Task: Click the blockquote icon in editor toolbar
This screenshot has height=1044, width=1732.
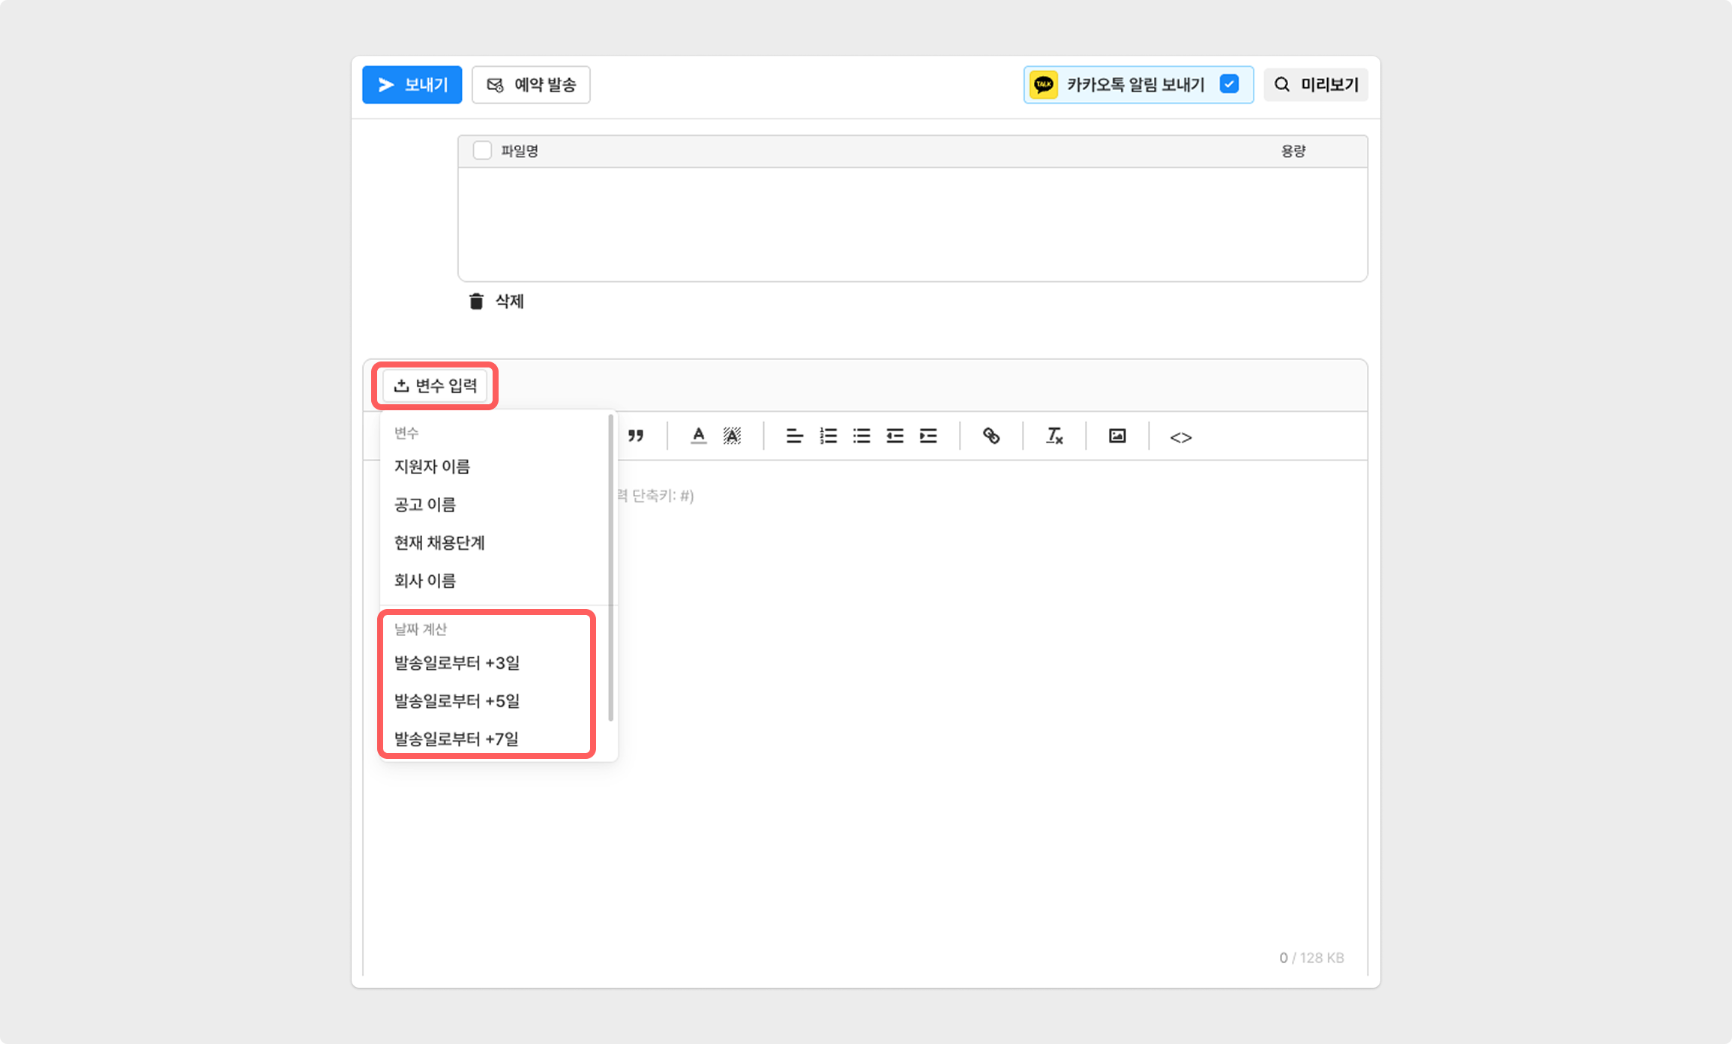Action: [x=636, y=436]
